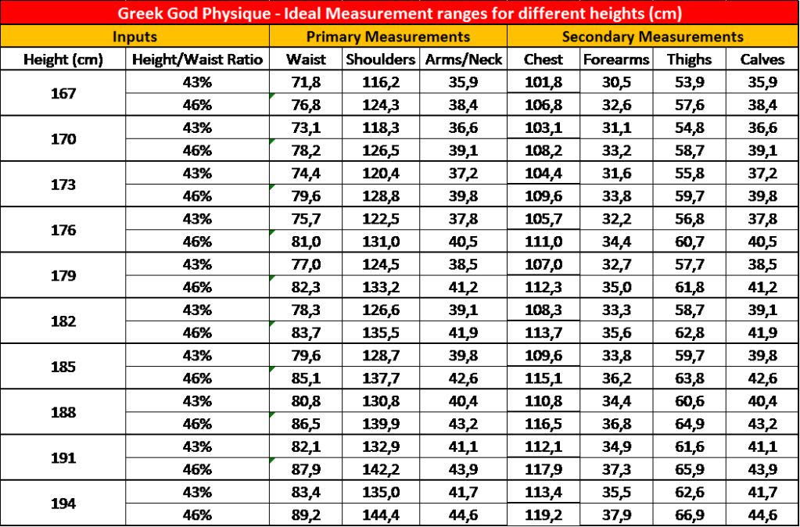This screenshot has width=800, height=527.
Task: Click the Calves column header
Action: 761,59
